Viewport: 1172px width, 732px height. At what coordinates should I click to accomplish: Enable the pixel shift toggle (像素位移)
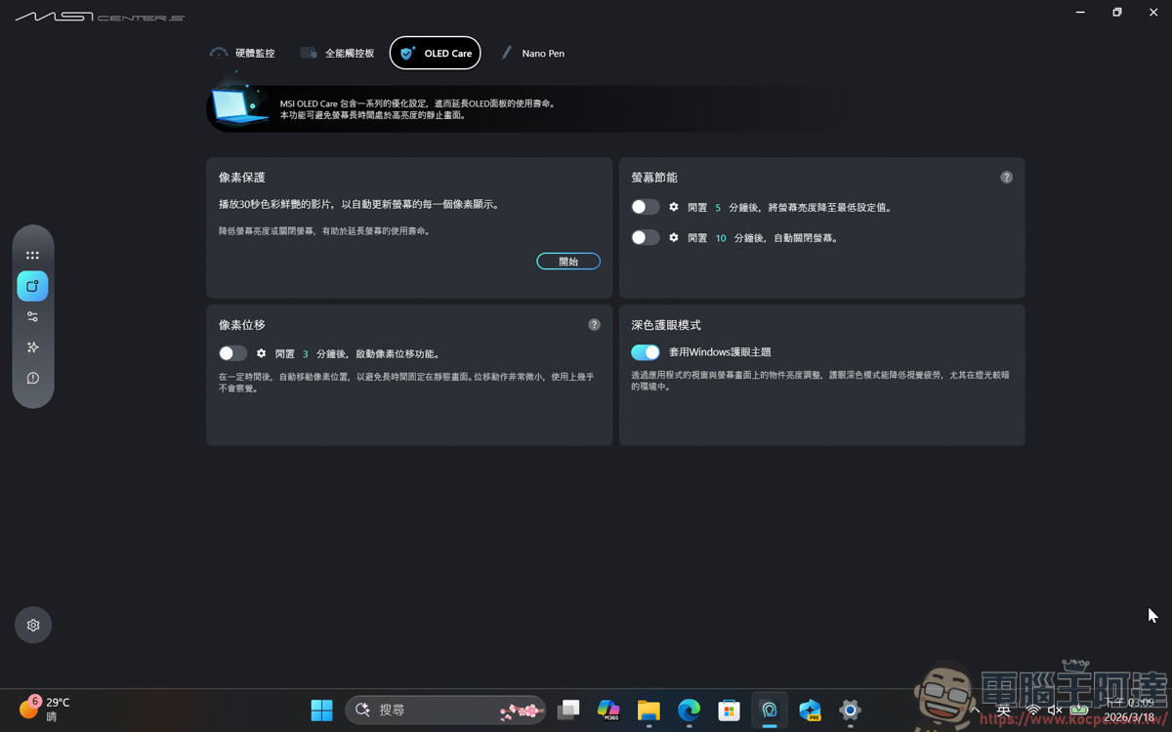(232, 353)
